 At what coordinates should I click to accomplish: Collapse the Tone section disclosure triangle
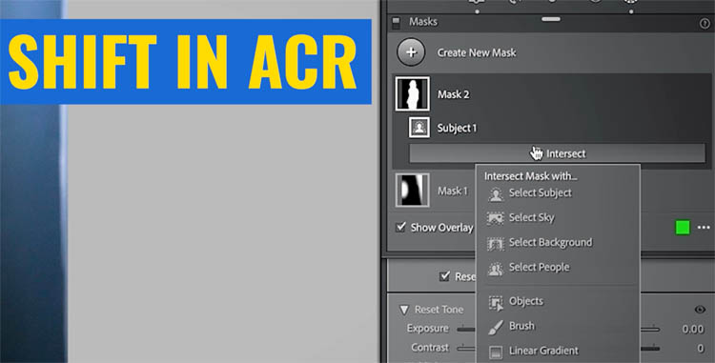point(403,310)
